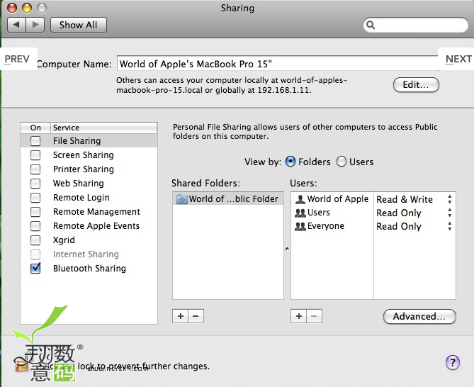Add a user with the plus button under Users
474x387 pixels.
pos(299,316)
